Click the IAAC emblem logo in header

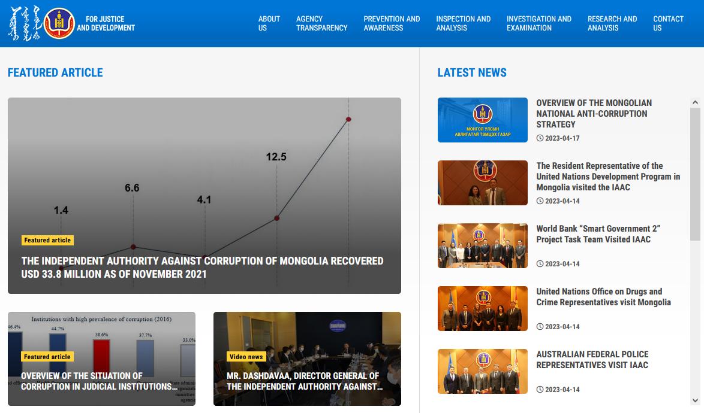tap(59, 23)
